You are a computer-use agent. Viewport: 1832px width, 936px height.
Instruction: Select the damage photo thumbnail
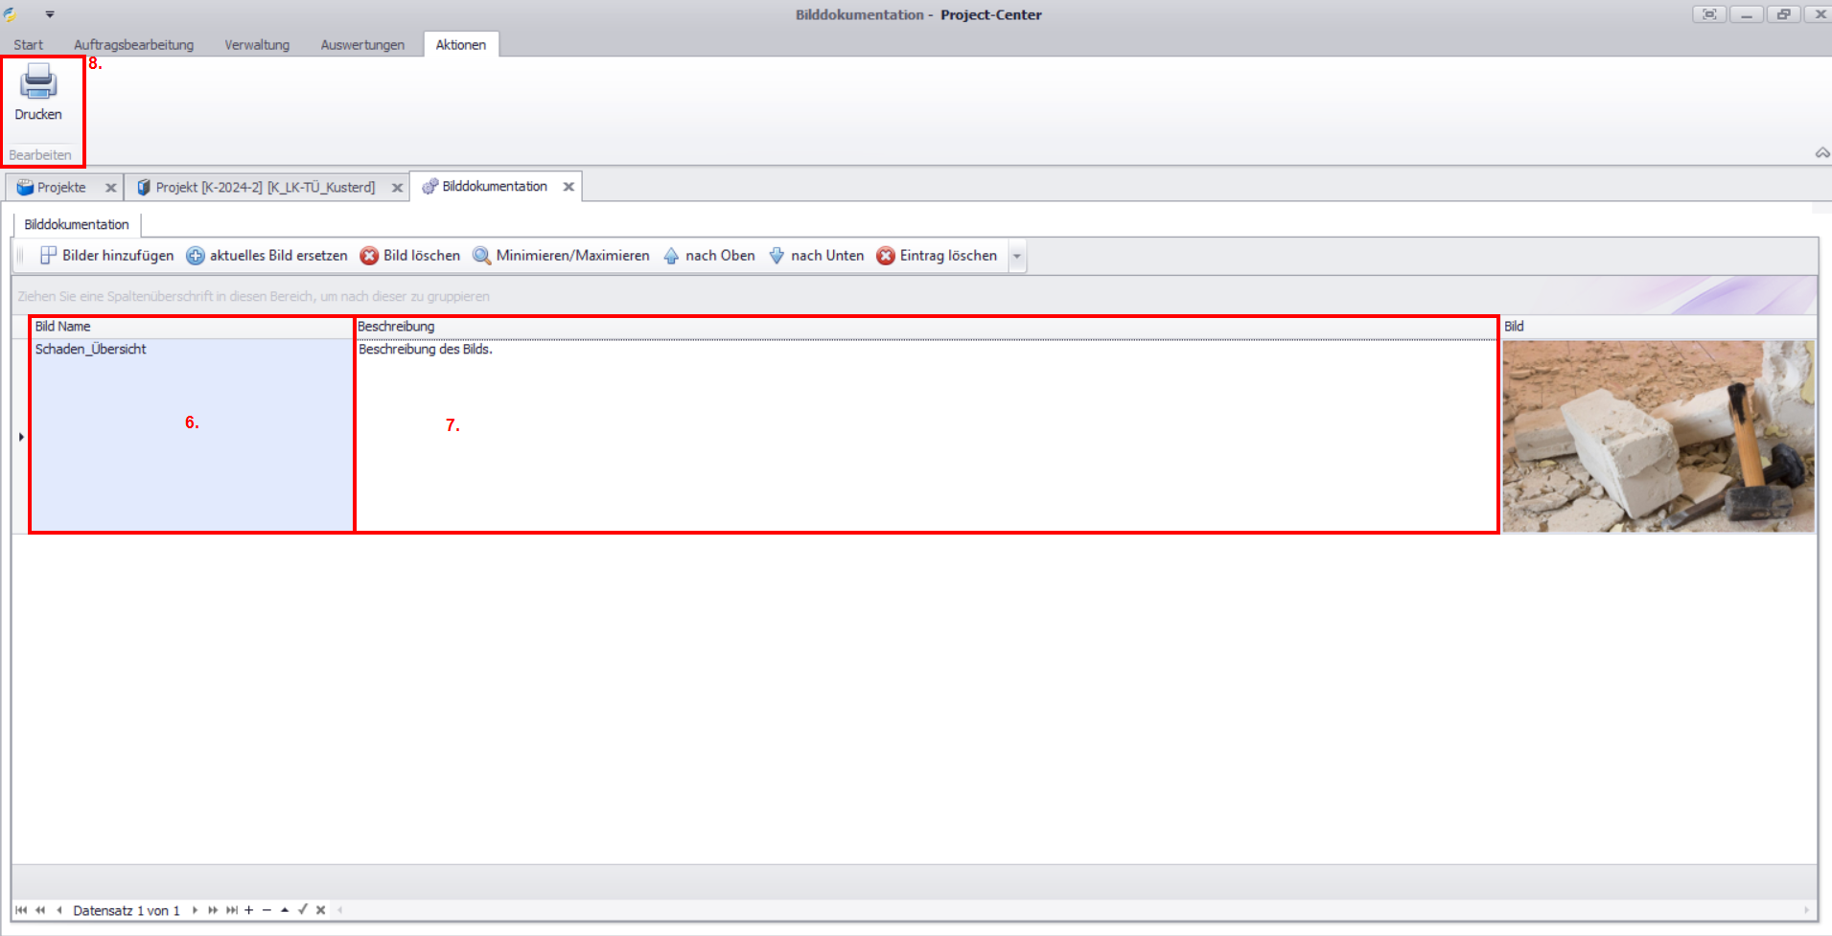[x=1658, y=436]
